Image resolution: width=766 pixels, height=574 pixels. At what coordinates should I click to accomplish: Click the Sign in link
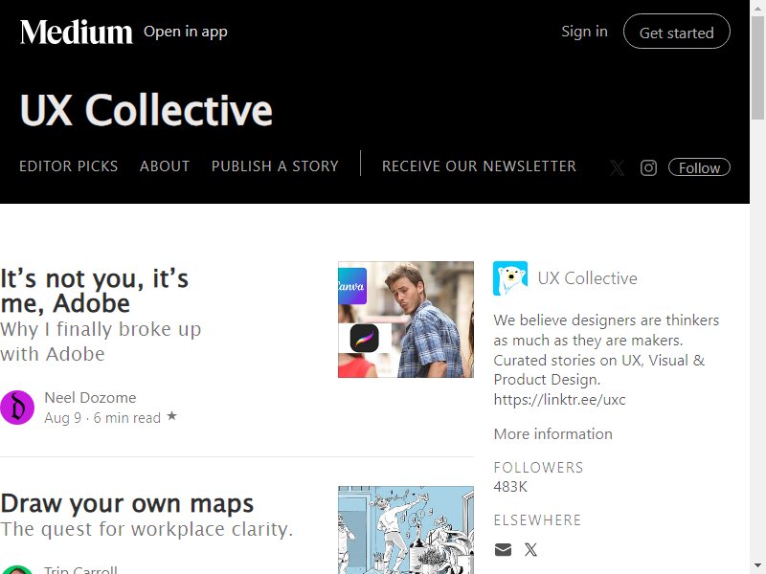(584, 32)
